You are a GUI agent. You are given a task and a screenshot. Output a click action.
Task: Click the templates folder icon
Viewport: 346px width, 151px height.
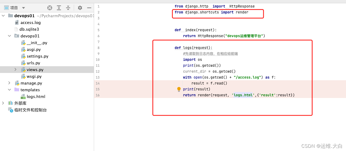click(x=17, y=90)
